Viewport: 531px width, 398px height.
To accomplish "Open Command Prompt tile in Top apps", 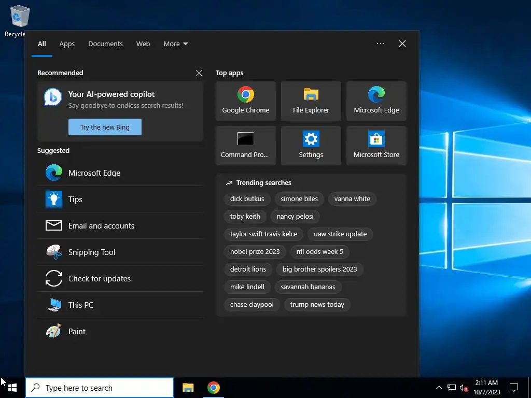I will coord(245,146).
